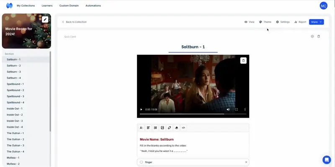Open the video's three-dot options menu
Screen dimensions: 335x167
pyautogui.click(x=245, y=109)
